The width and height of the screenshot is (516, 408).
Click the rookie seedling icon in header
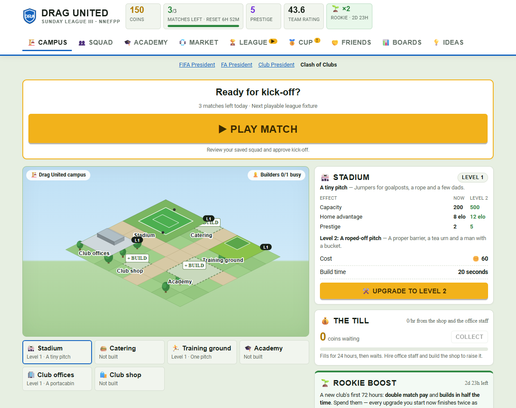pyautogui.click(x=336, y=9)
